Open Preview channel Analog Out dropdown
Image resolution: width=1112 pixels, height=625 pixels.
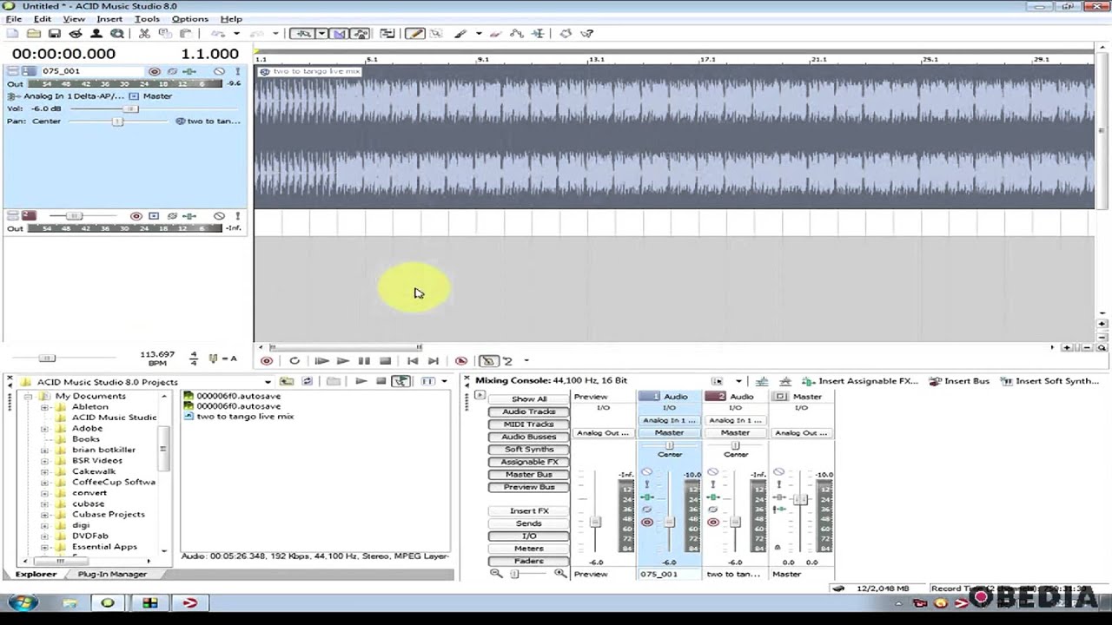coord(602,433)
